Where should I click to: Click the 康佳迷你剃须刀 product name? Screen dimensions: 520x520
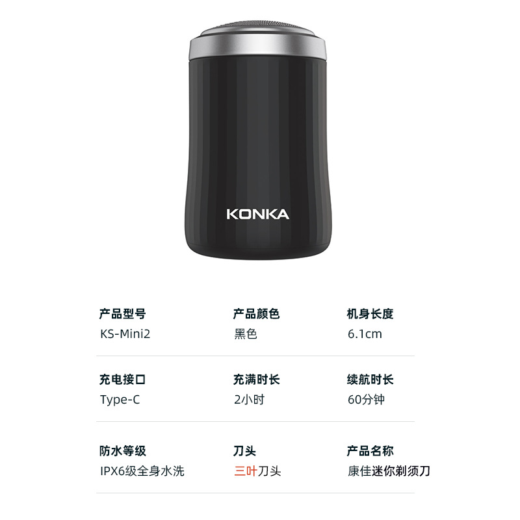click(389, 471)
